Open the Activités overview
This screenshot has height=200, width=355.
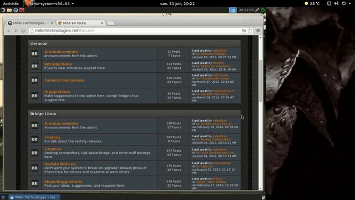pos(11,4)
